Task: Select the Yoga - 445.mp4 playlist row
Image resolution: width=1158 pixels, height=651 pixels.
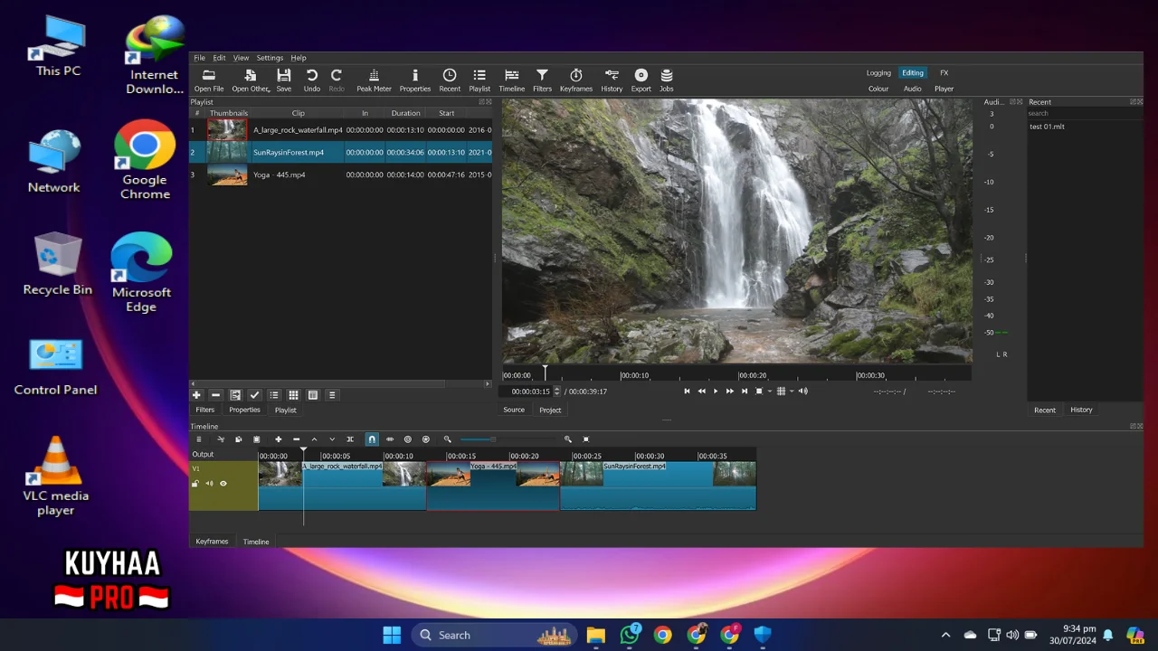Action: pyautogui.click(x=340, y=175)
